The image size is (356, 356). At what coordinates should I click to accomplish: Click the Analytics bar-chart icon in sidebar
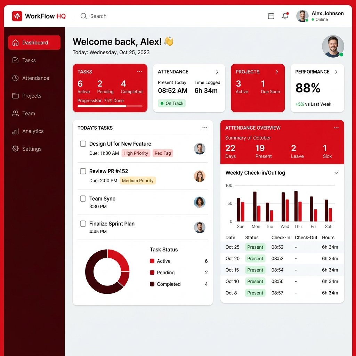[x=15, y=131]
